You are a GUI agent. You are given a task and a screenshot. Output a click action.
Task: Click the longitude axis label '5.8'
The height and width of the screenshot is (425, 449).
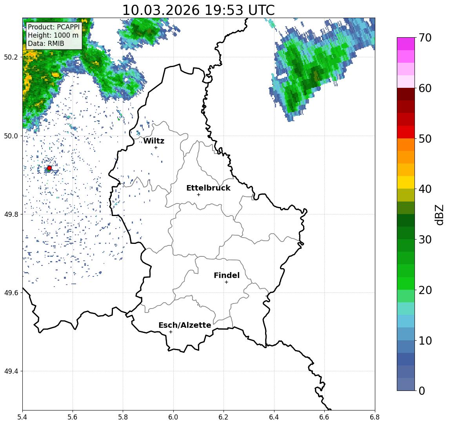click(123, 417)
